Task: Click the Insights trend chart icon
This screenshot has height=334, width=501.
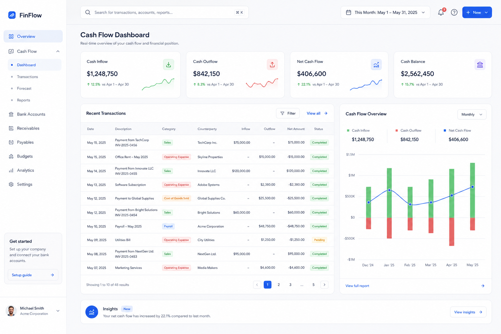Action: pyautogui.click(x=92, y=312)
